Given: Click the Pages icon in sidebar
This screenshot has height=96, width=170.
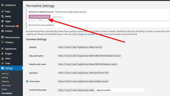Looking at the screenshot, I should [3, 21].
